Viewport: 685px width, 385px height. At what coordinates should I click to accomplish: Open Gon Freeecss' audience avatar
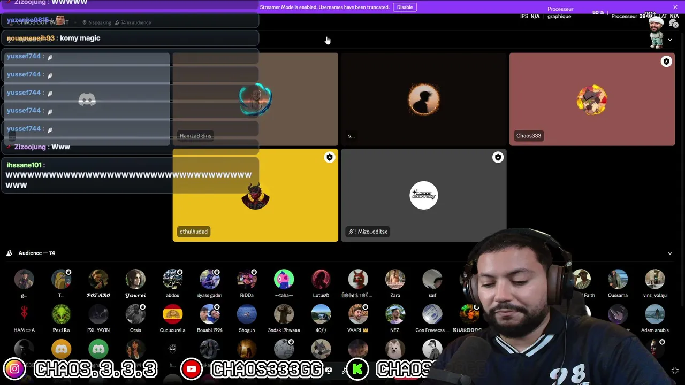tap(432, 314)
